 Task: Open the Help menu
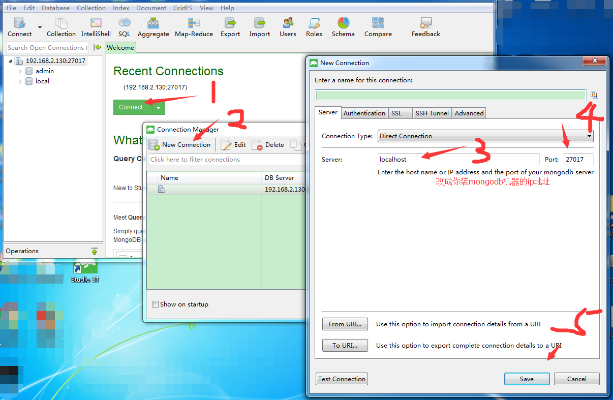[227, 8]
